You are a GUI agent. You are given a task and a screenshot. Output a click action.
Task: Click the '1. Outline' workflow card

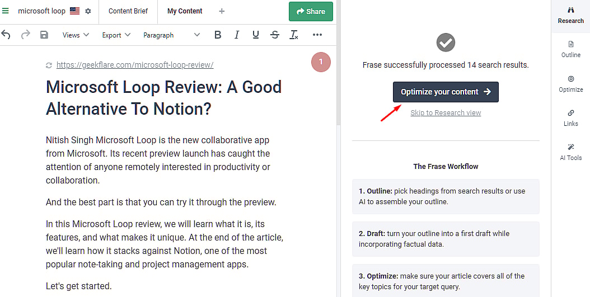pos(446,196)
